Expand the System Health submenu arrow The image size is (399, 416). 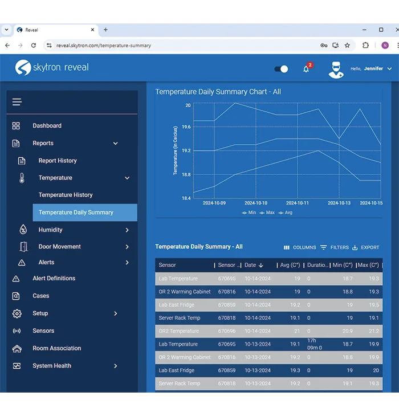tap(116, 366)
